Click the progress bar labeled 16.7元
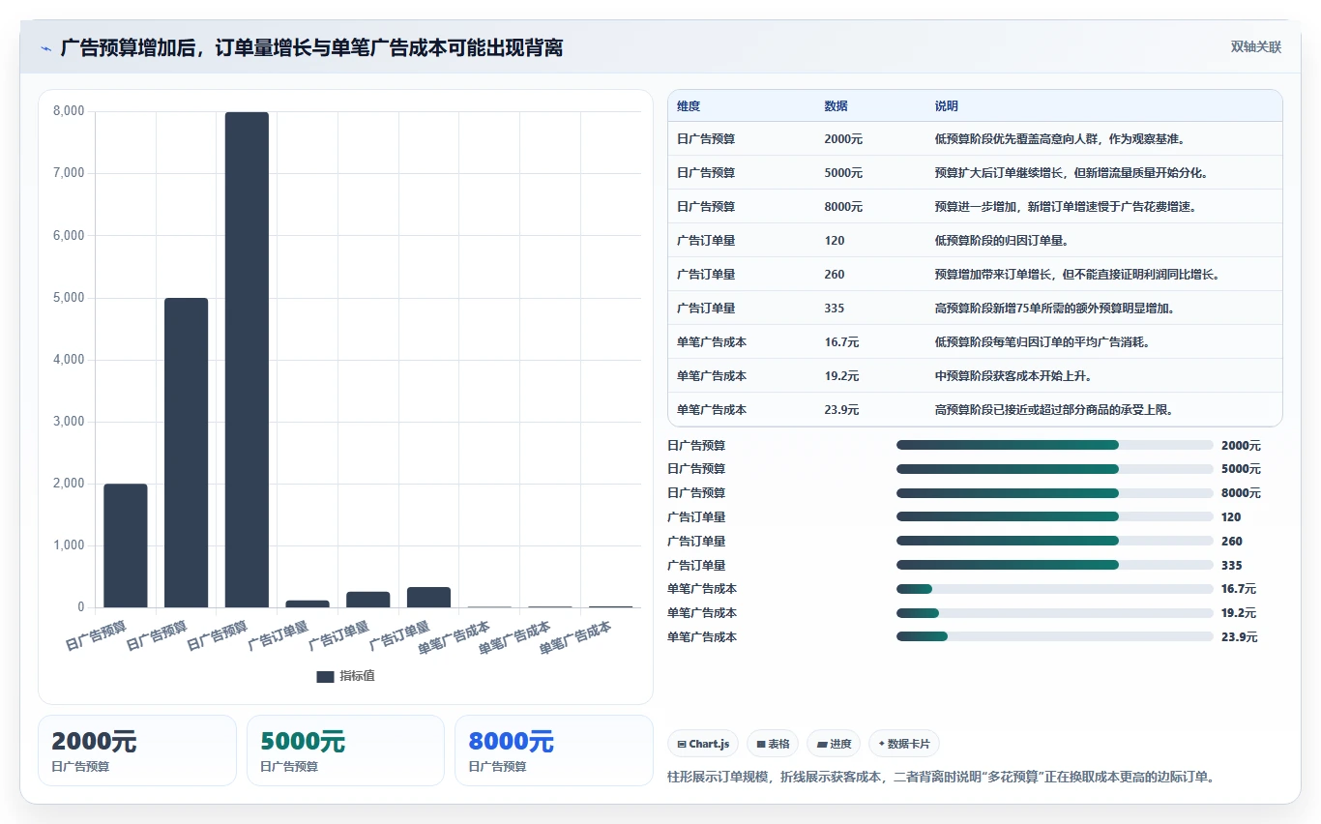 pyautogui.click(x=1055, y=589)
